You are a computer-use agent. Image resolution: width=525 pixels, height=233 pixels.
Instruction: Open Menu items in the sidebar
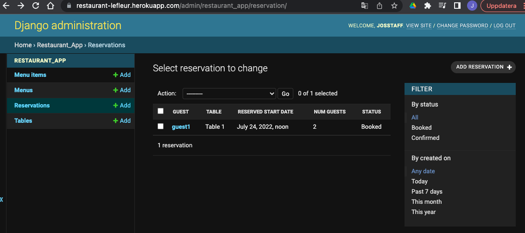coord(30,75)
